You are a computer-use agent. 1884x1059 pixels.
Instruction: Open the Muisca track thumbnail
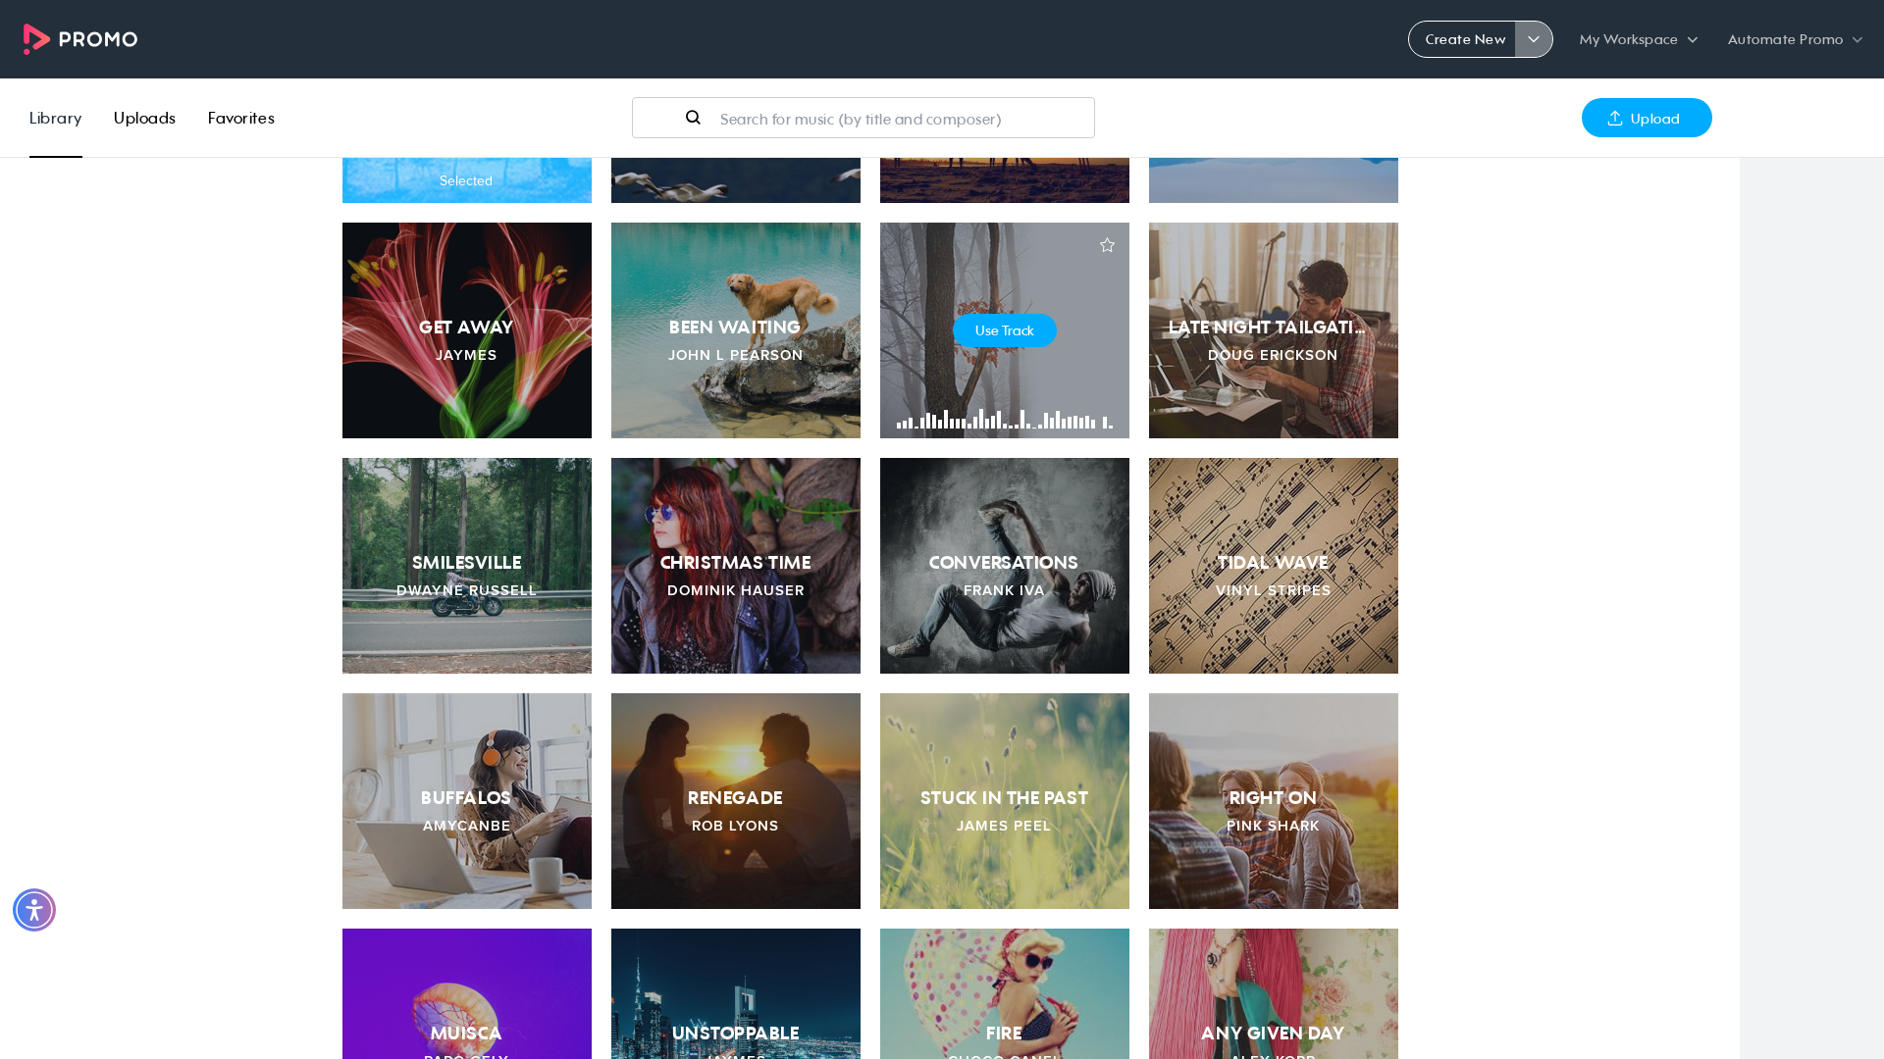pyautogui.click(x=467, y=993)
